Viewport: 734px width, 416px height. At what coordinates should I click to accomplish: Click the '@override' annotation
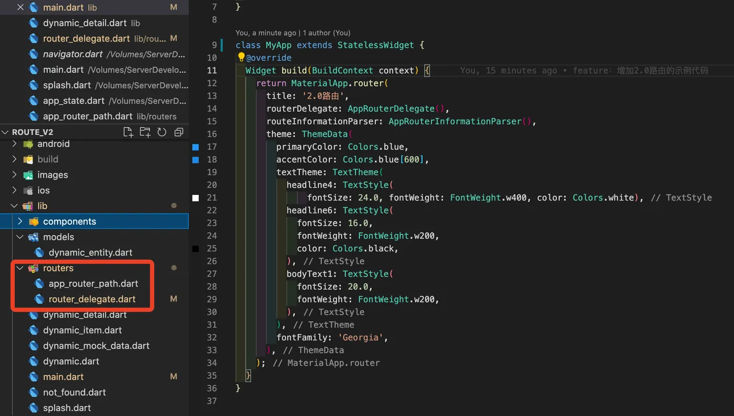[269, 58]
